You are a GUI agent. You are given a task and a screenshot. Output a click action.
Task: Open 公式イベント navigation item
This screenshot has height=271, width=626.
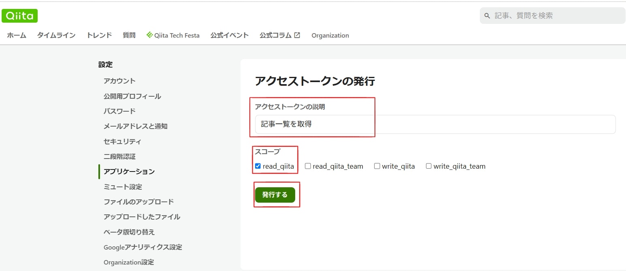click(x=230, y=35)
